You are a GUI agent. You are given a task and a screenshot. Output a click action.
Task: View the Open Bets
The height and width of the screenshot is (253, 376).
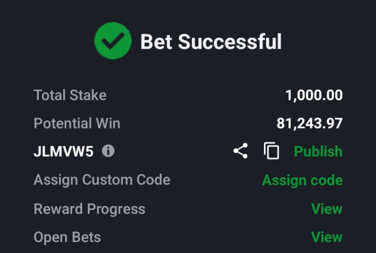point(327,237)
